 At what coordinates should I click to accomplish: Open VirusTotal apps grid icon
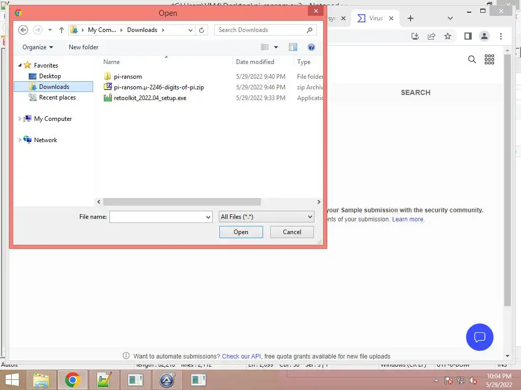tap(489, 59)
